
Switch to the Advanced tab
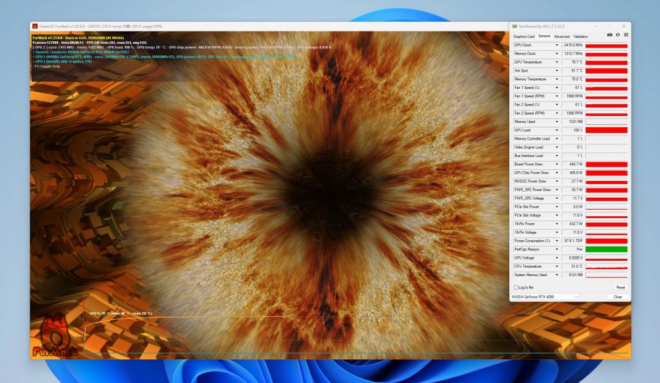tap(561, 36)
